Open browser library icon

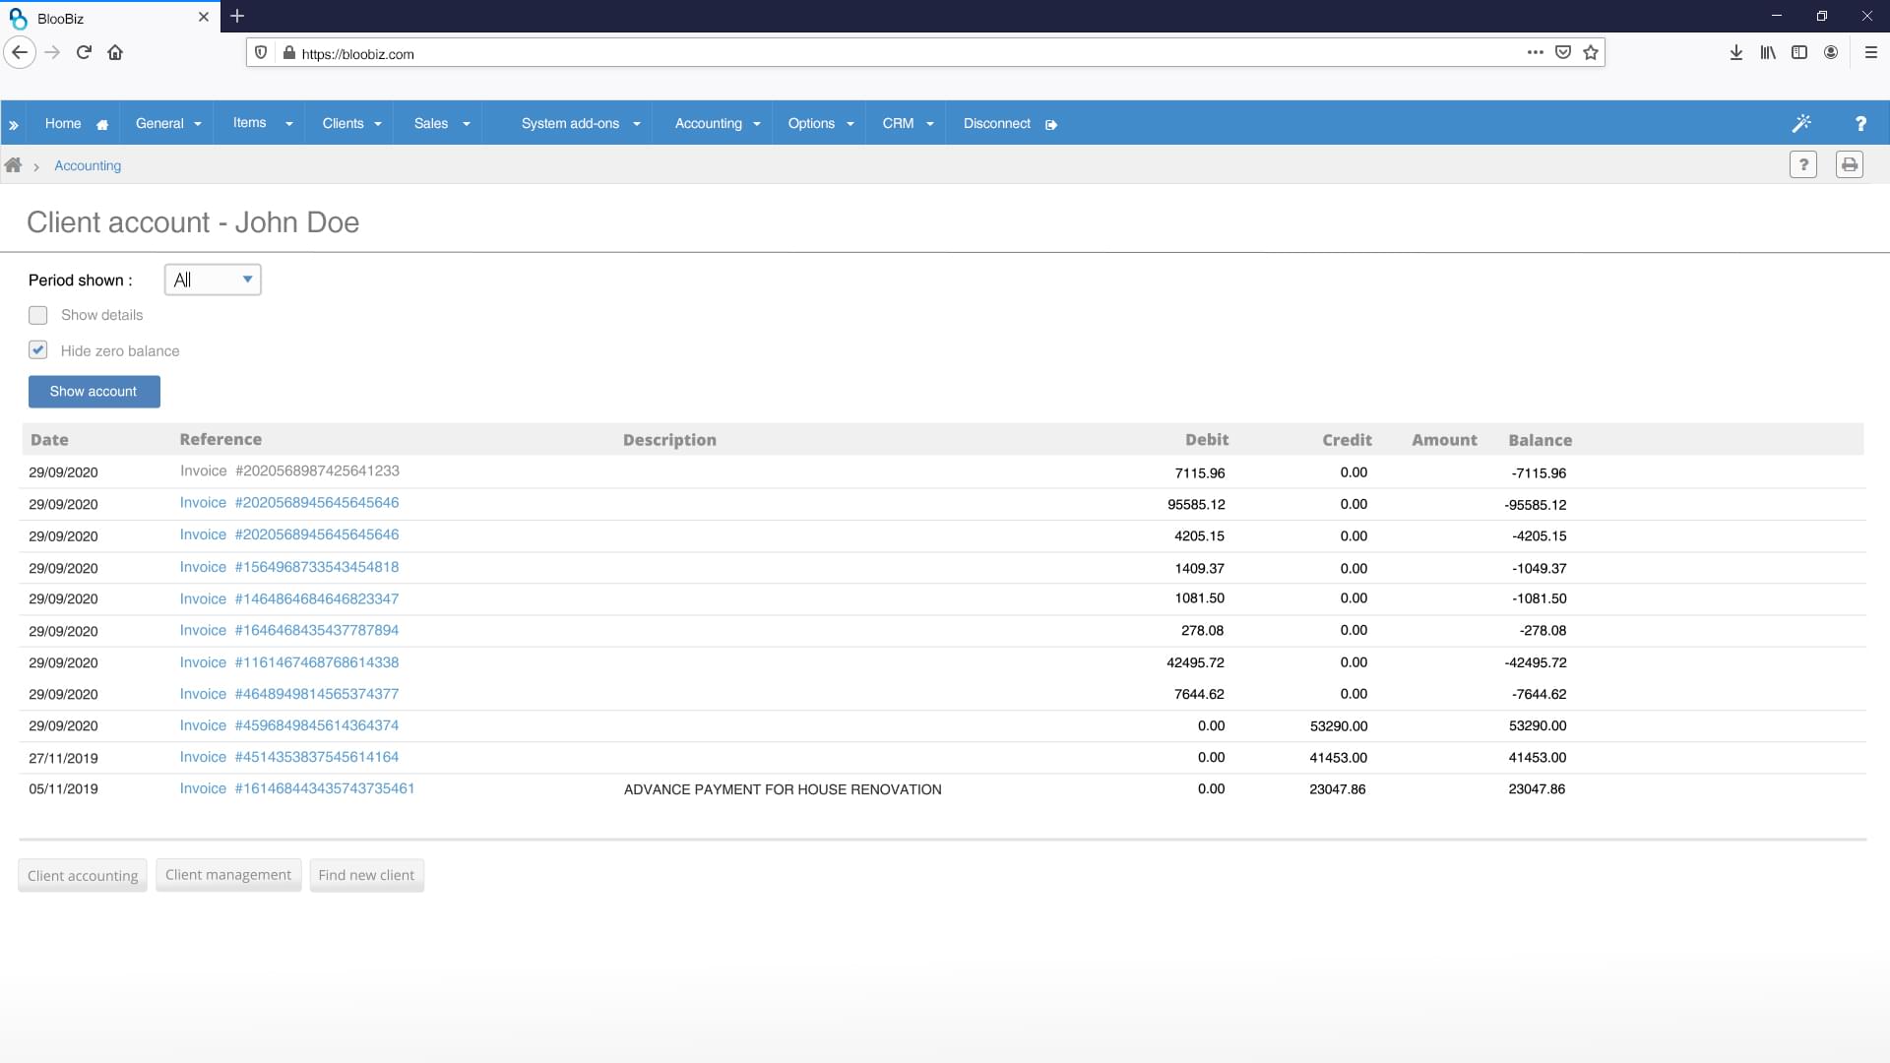point(1768,52)
